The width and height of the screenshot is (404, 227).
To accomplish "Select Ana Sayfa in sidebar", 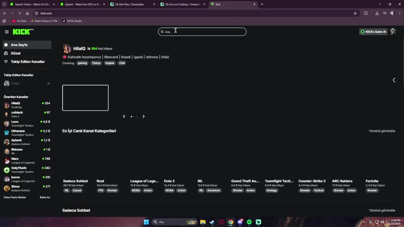I will [x=27, y=45].
